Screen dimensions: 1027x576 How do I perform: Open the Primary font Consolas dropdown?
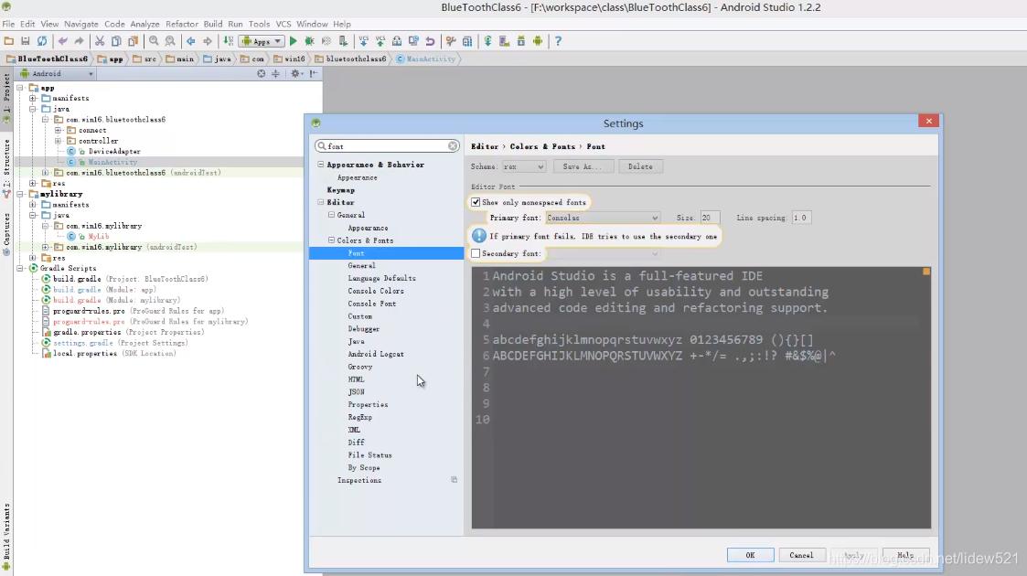(603, 218)
